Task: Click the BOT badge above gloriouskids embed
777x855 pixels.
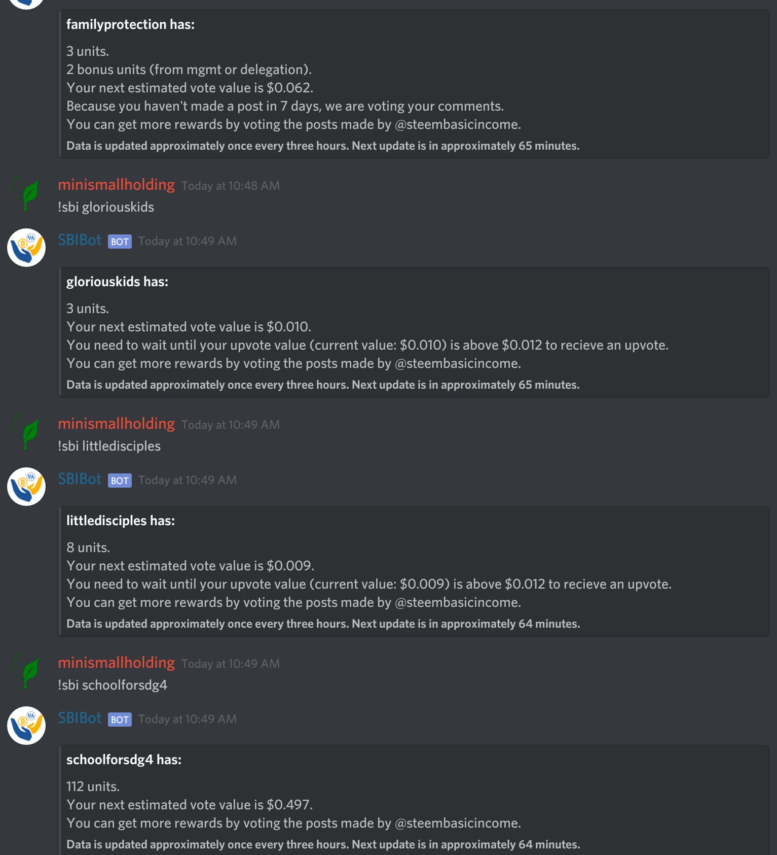Action: tap(120, 242)
